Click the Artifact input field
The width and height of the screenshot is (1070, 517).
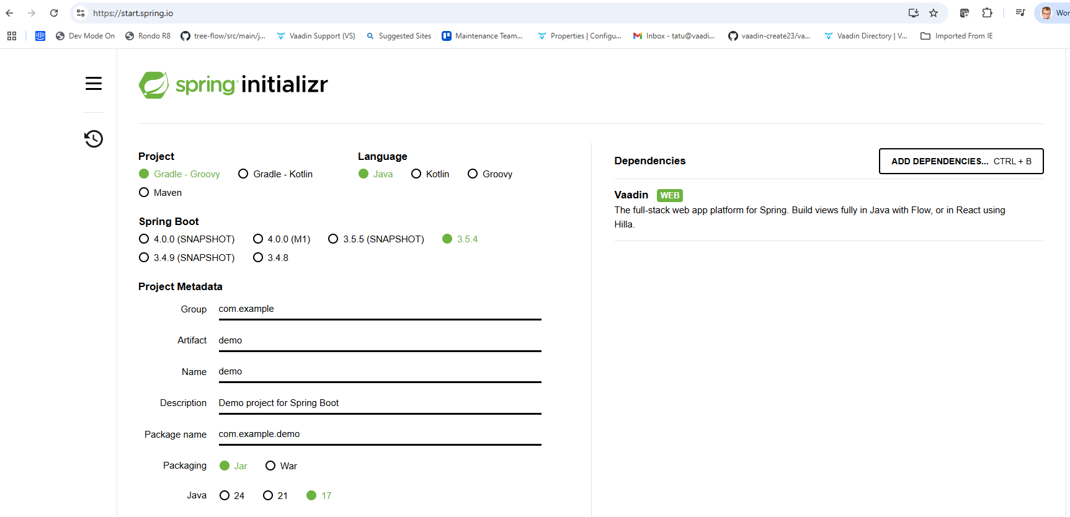pos(380,340)
